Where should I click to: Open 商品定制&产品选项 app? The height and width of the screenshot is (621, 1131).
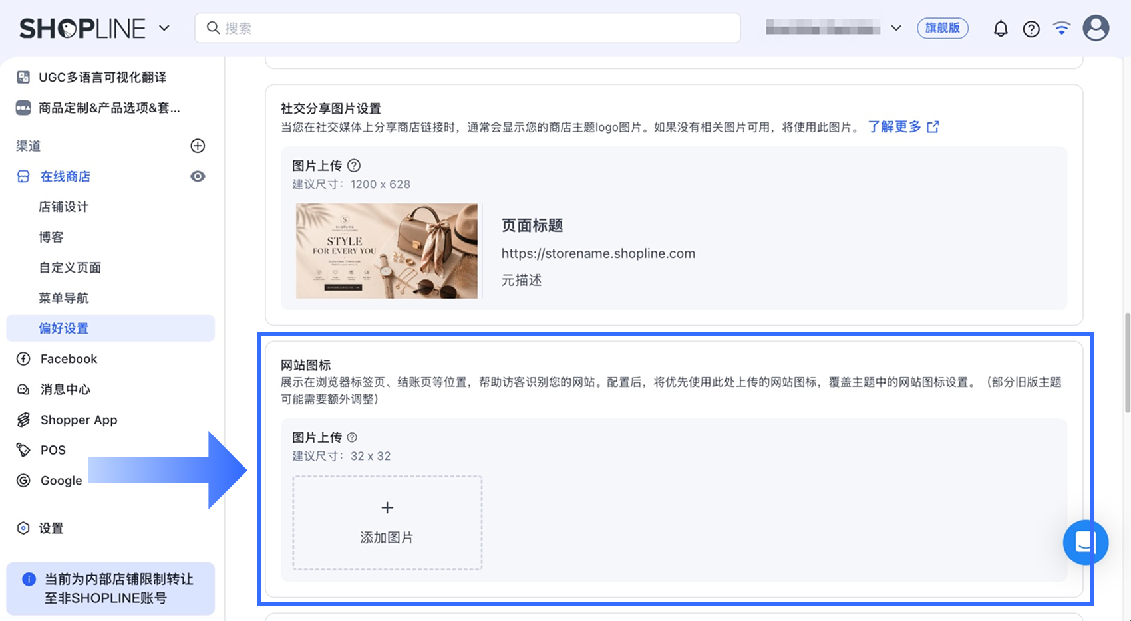point(109,108)
